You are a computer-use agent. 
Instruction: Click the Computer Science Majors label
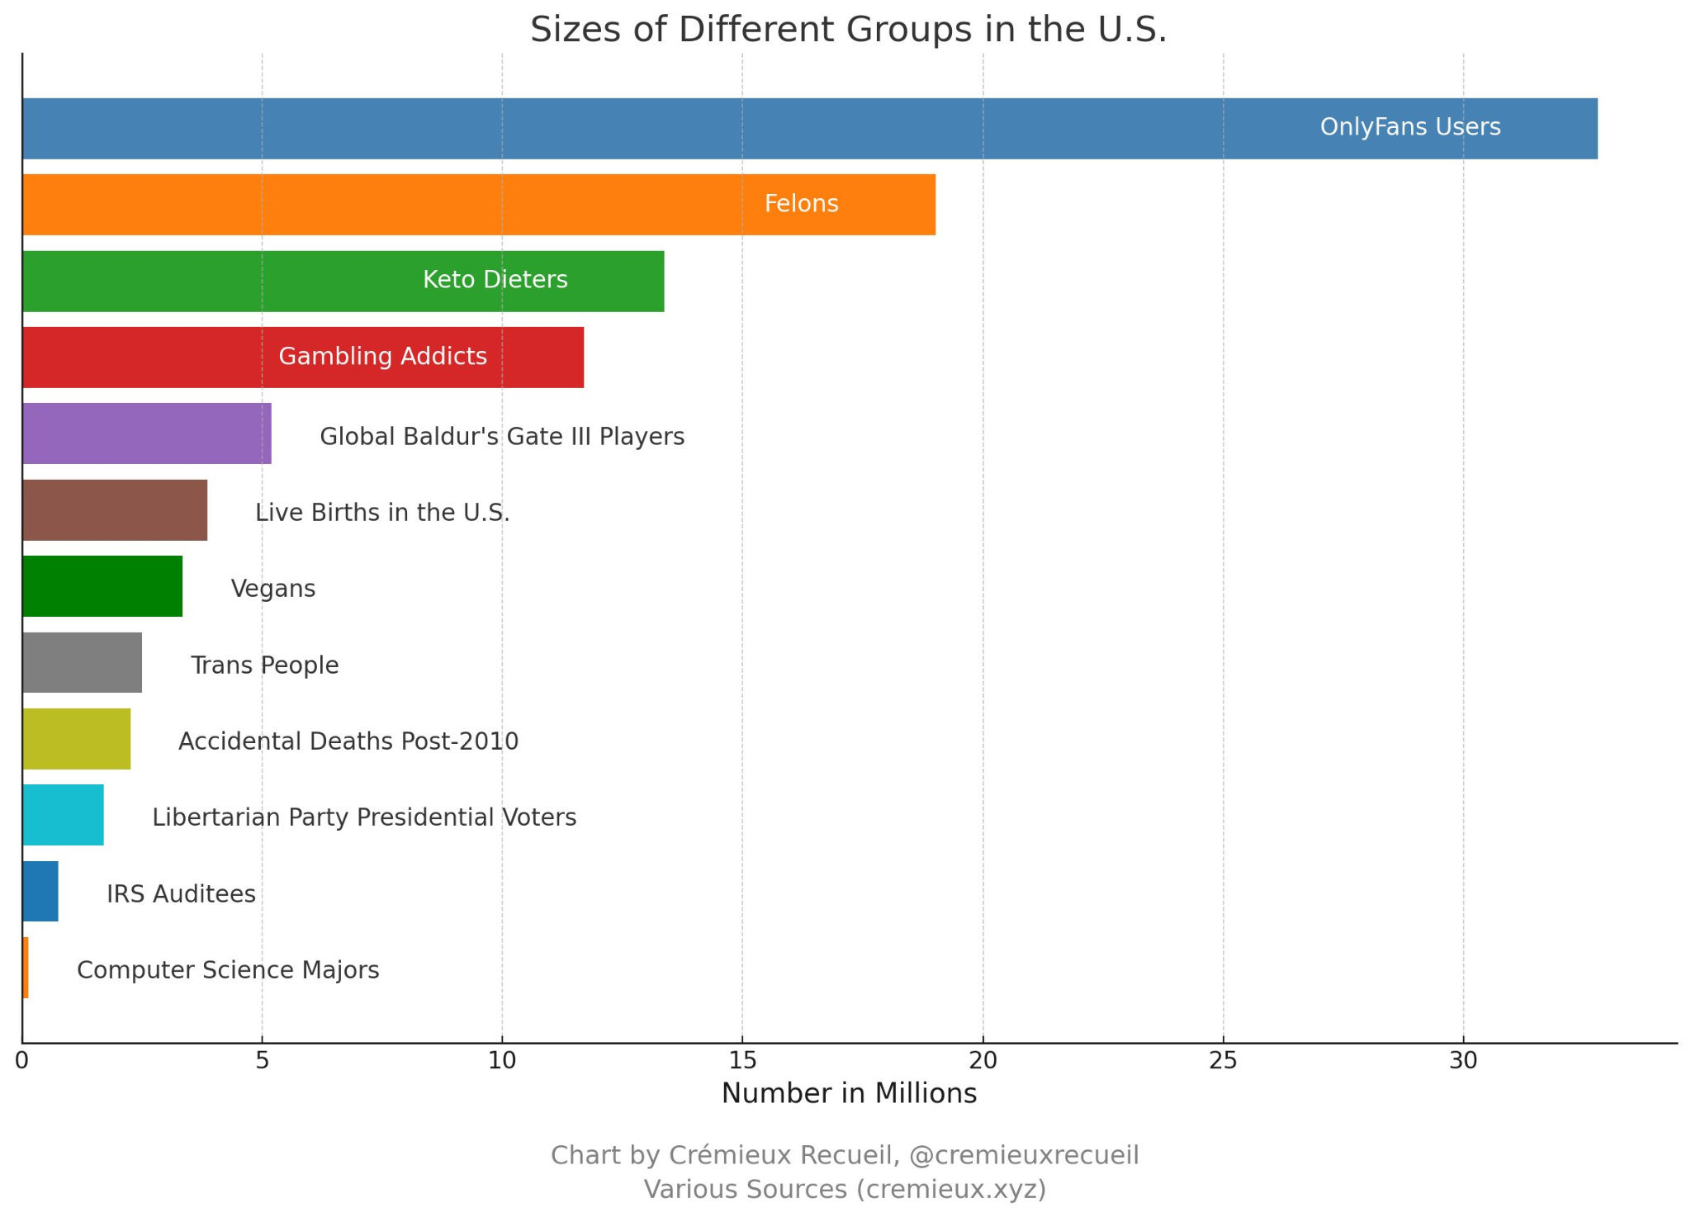[228, 970]
